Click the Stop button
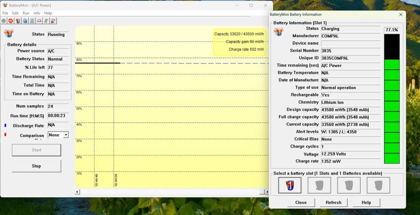 [x=37, y=166]
